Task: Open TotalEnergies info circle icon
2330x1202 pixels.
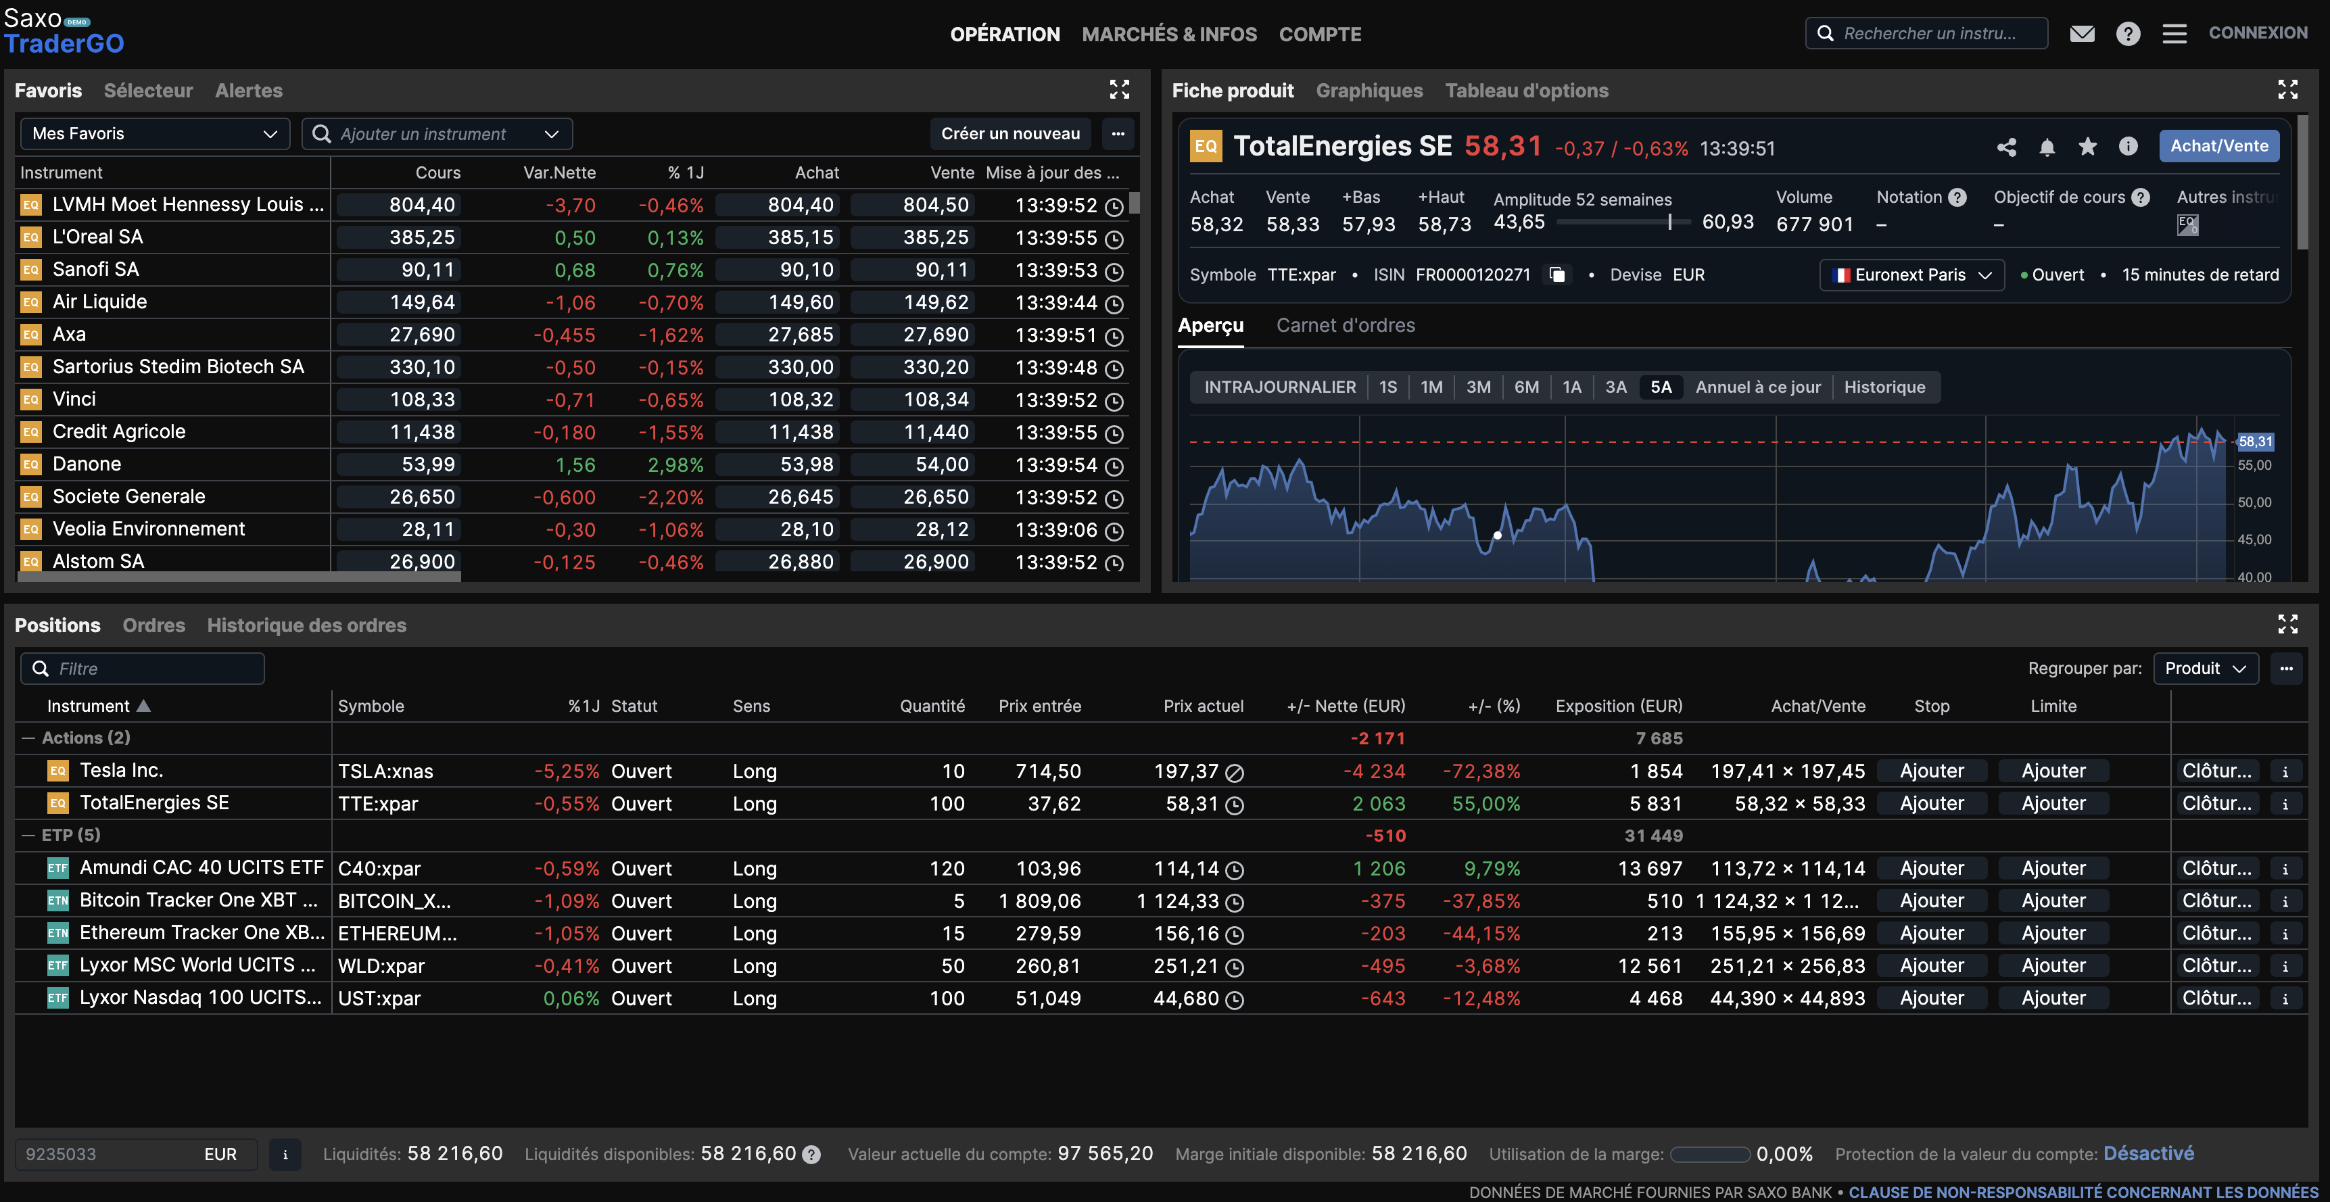Action: pyautogui.click(x=2129, y=147)
